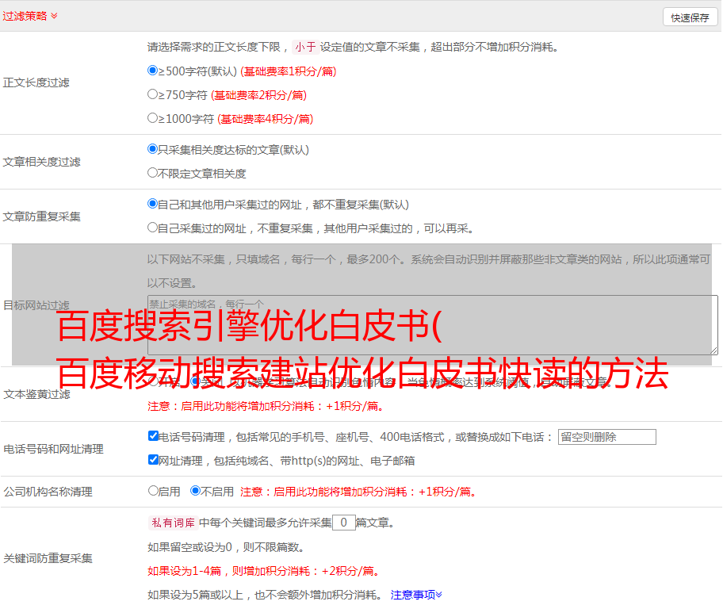Expand the 过滤策略 section header
This screenshot has height=609, width=723.
[x=30, y=16]
